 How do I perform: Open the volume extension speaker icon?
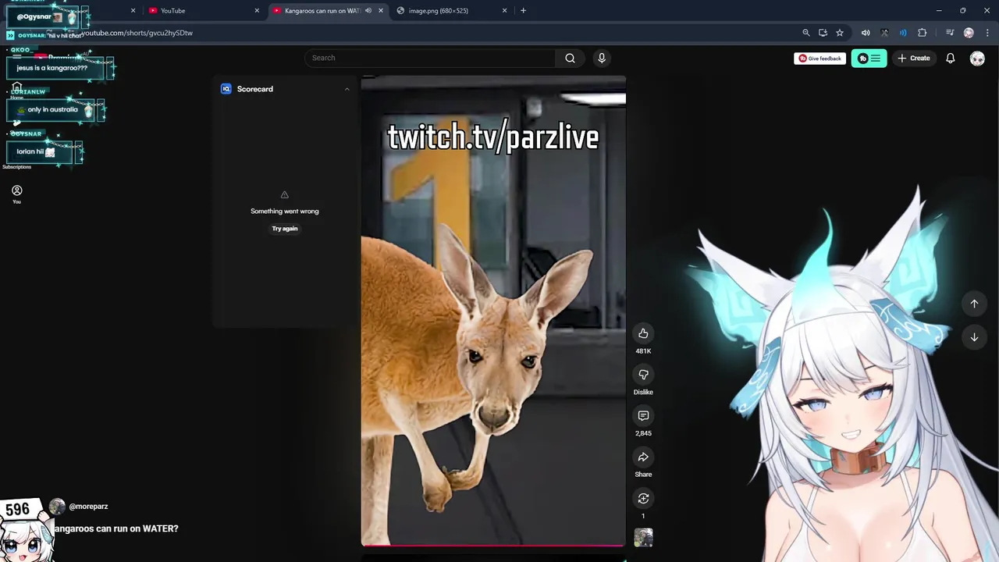tap(866, 33)
